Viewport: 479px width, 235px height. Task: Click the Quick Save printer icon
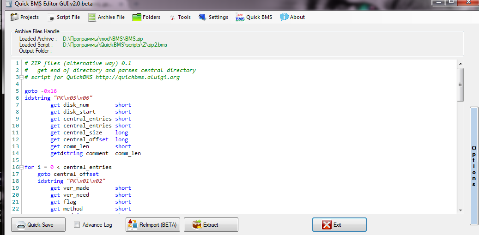(21, 226)
